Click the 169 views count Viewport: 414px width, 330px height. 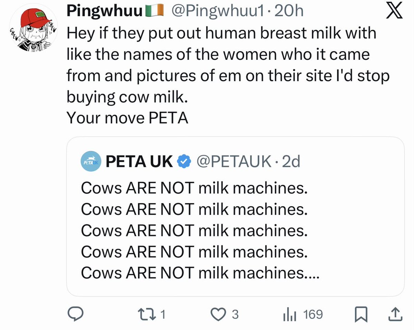coord(313,314)
